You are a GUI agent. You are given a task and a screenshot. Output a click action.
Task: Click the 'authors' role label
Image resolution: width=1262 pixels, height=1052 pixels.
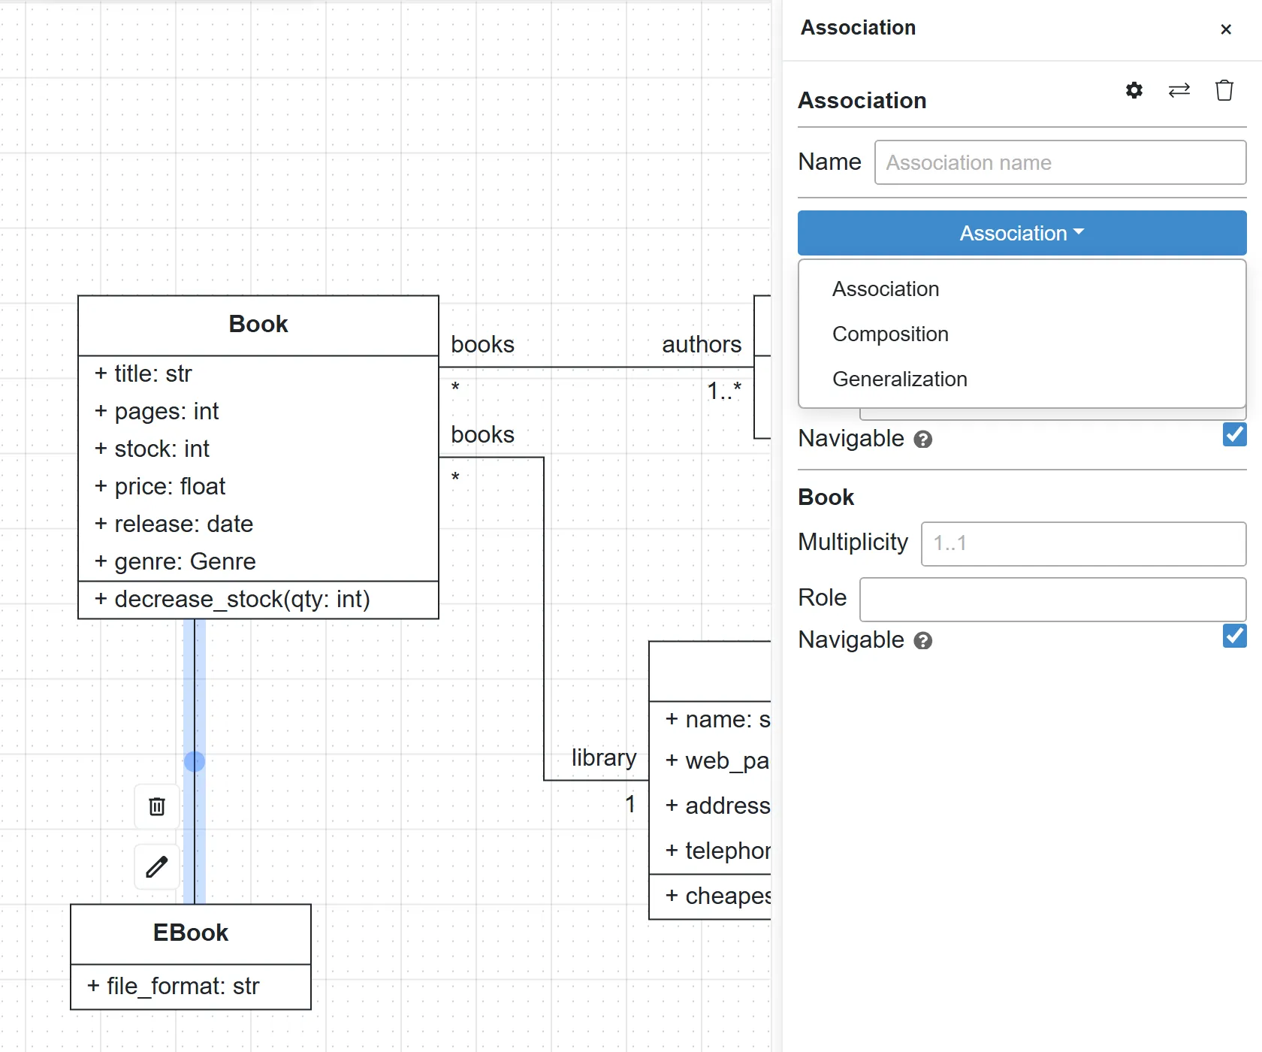pos(702,345)
